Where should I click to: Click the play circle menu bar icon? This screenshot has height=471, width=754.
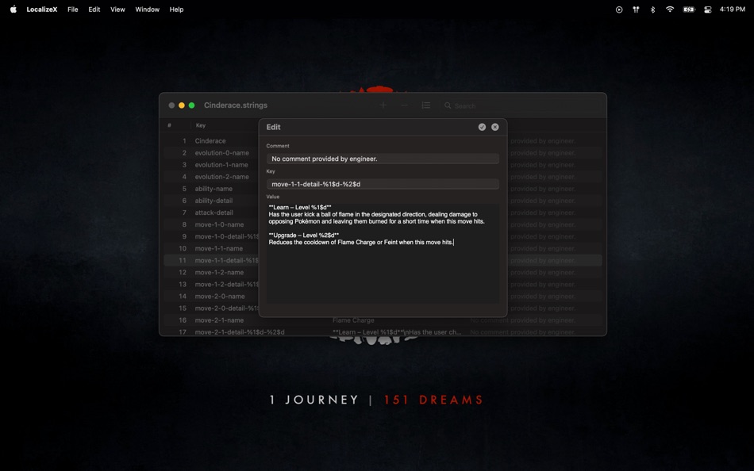point(619,10)
